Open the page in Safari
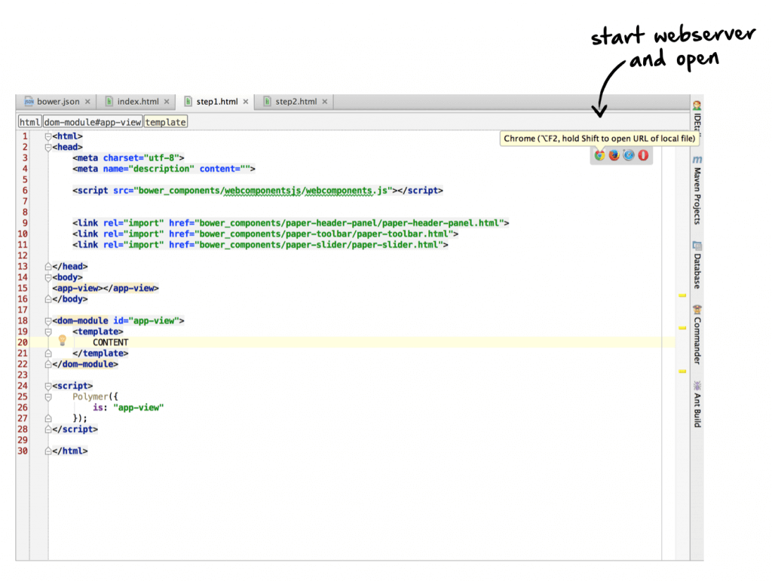772x581 pixels. [x=627, y=155]
